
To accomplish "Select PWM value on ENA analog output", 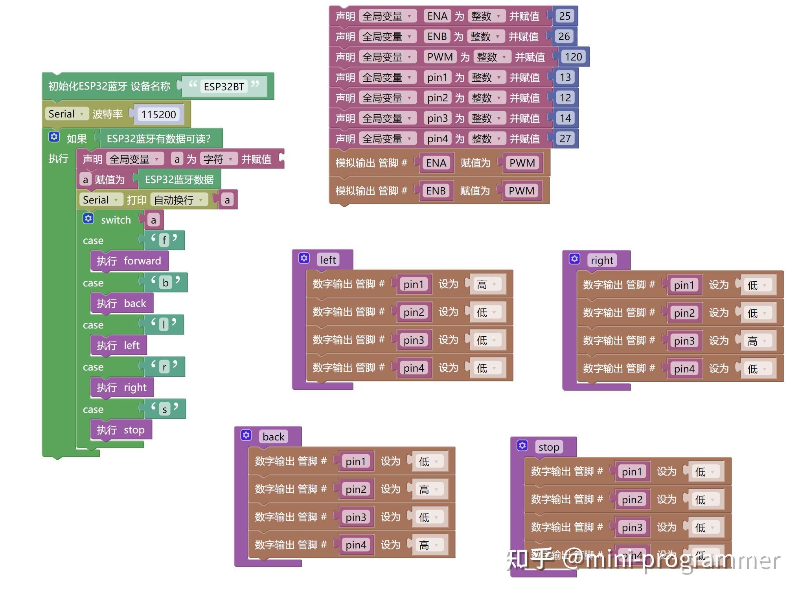I will click(522, 163).
